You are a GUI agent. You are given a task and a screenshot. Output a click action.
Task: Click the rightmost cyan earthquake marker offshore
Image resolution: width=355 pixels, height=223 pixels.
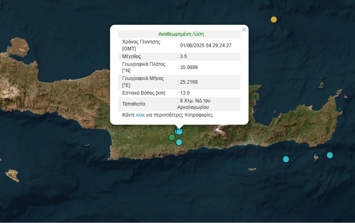click(x=330, y=155)
